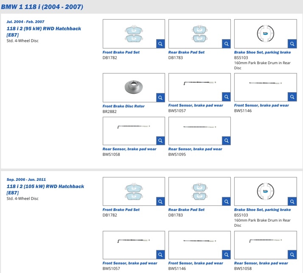Click part number BS5103 in 95 kW section
The width and height of the screenshot is (303, 273).
pyautogui.click(x=241, y=58)
